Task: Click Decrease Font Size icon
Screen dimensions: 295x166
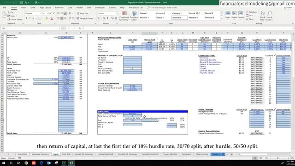Action: pyautogui.click(x=53, y=13)
